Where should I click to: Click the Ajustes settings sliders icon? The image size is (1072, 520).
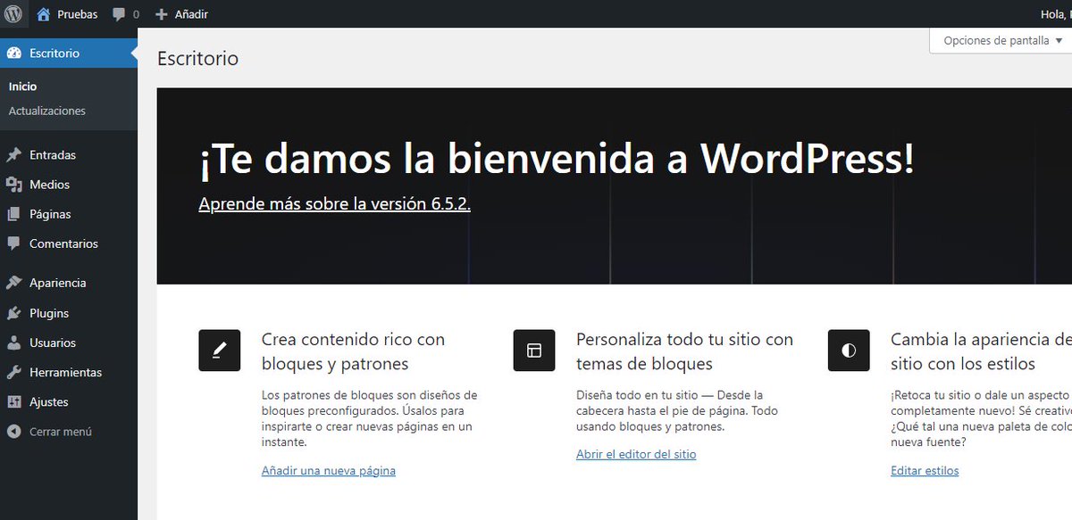[13, 401]
